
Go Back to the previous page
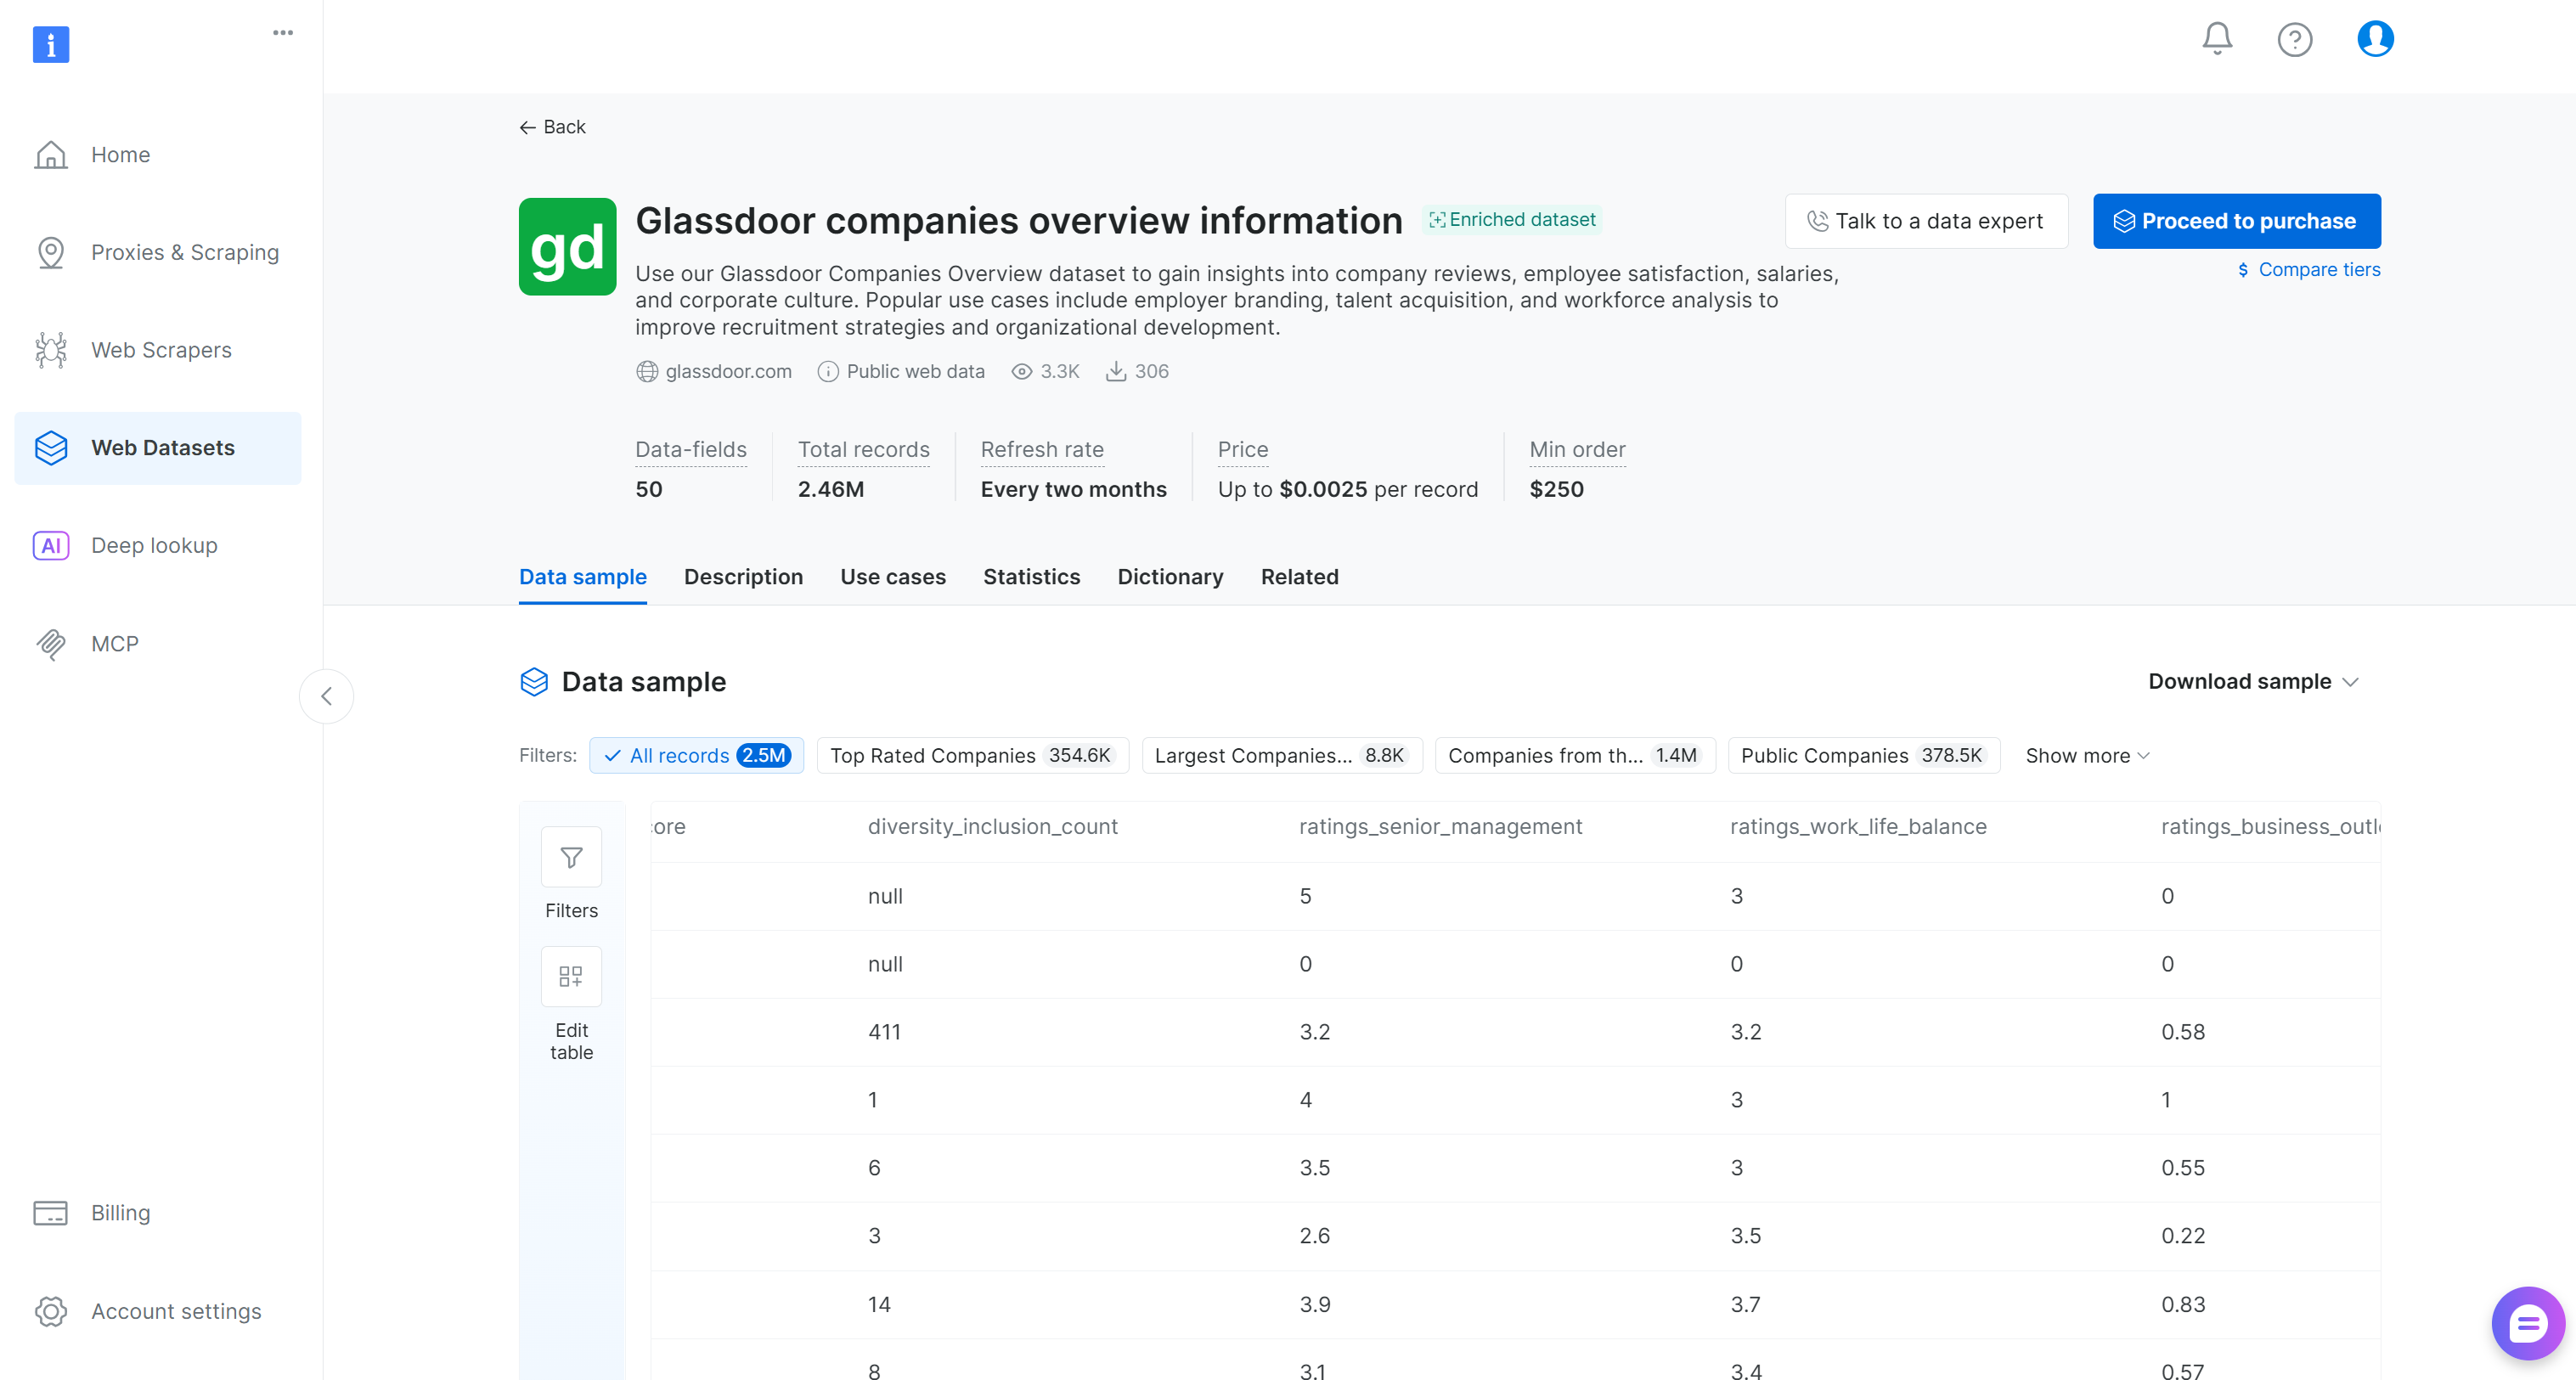coord(552,127)
